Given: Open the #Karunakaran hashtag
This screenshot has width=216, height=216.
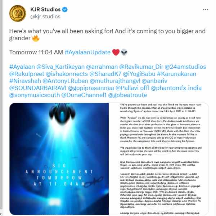Looking at the screenshot, I should point(177,74).
